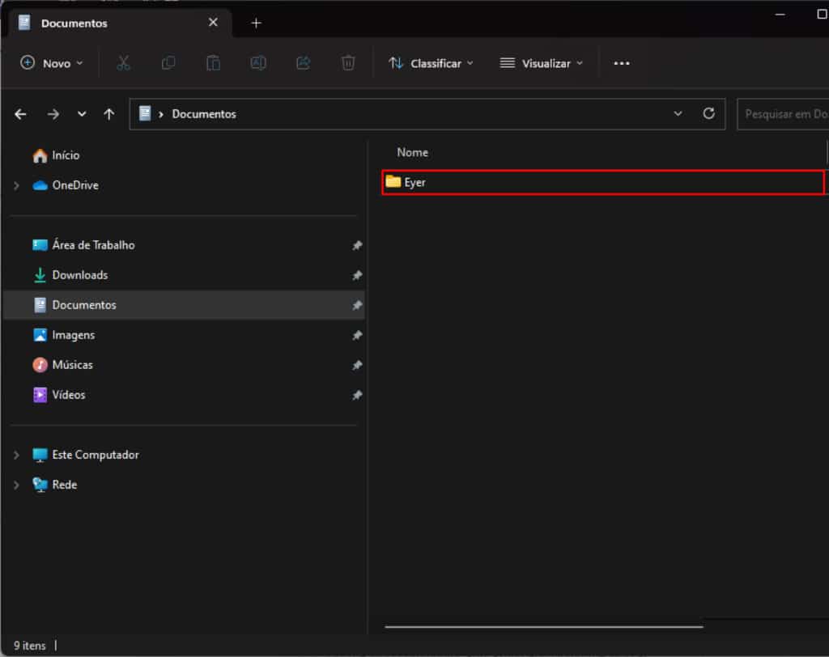Add a new tab with plus button
Screen dimensions: 829x657
pos(256,23)
